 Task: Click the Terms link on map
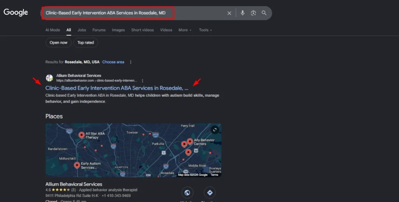coord(214,175)
